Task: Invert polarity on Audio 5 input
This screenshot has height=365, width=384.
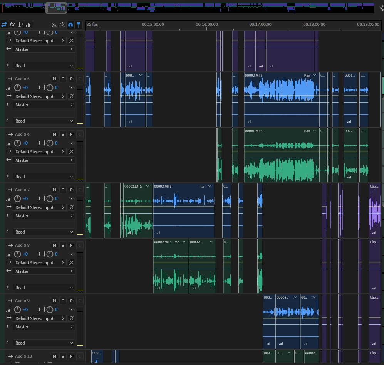Action: pos(71,96)
